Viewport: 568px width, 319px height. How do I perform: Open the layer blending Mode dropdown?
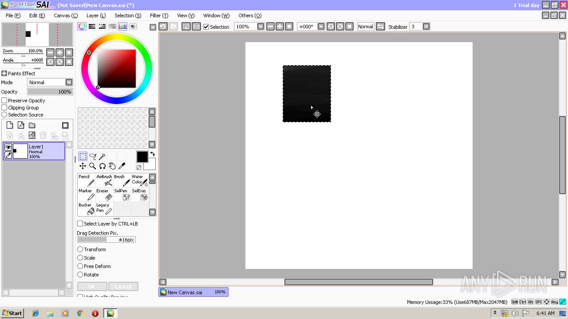click(69, 82)
